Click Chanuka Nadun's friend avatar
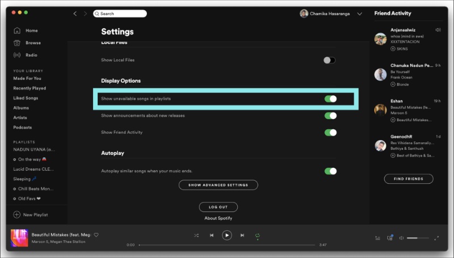 [x=380, y=74]
